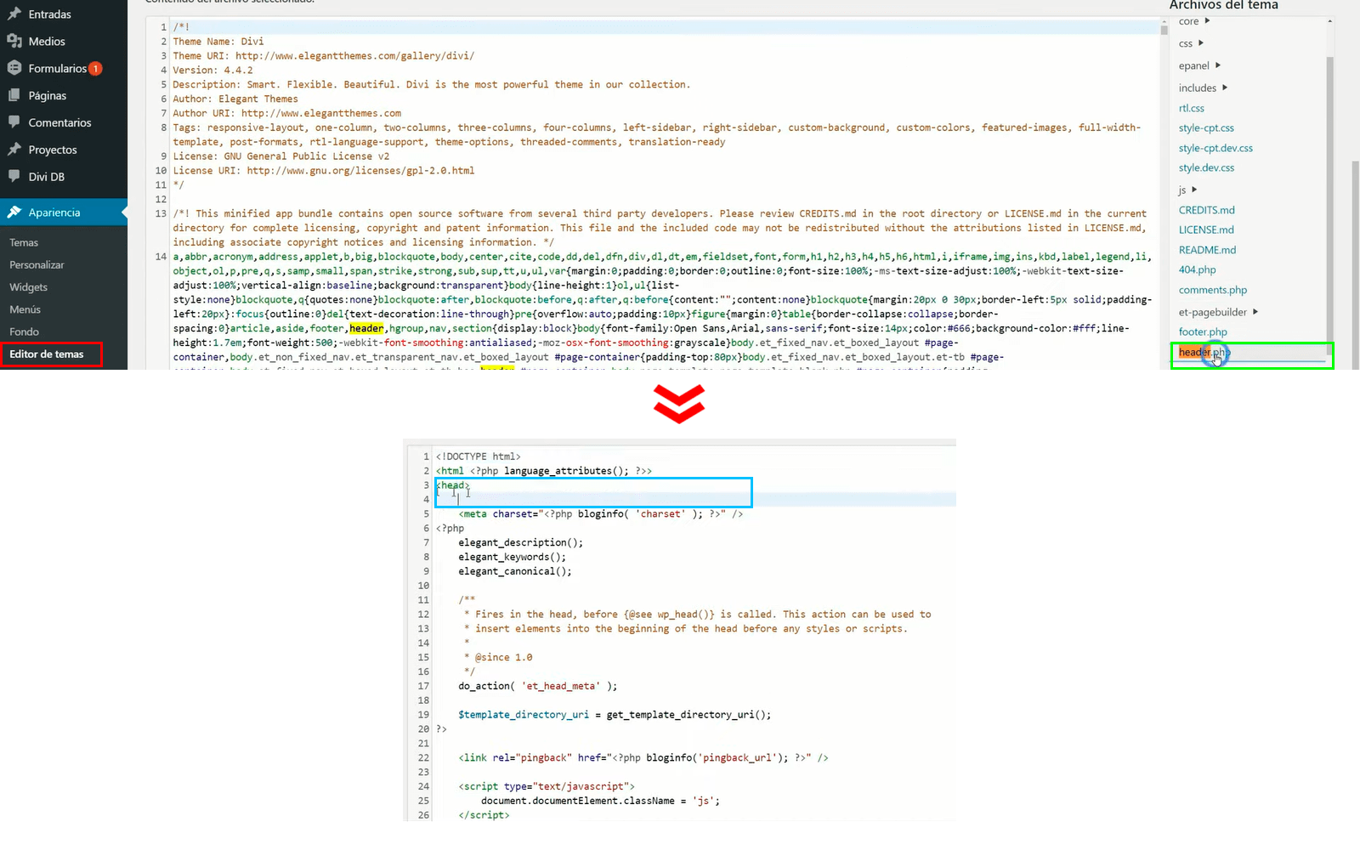Expand the css folder
1360x850 pixels.
[1200, 43]
